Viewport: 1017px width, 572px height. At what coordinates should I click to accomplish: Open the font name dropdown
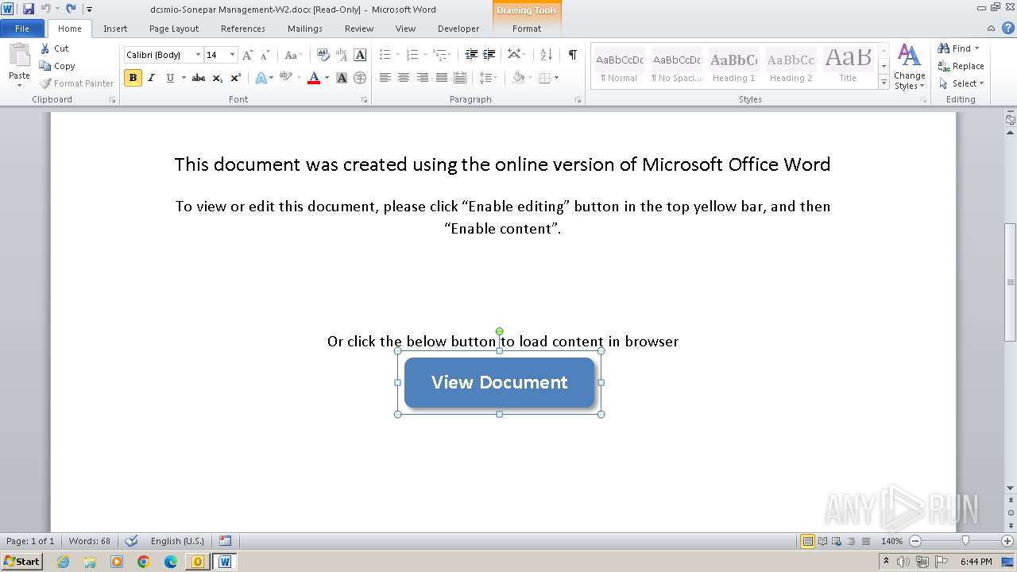pyautogui.click(x=198, y=55)
